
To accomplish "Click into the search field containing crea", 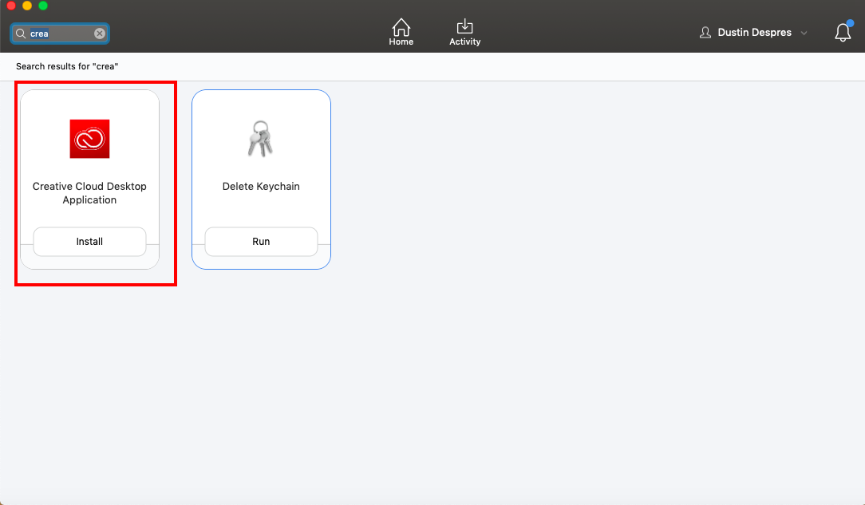I will [60, 34].
